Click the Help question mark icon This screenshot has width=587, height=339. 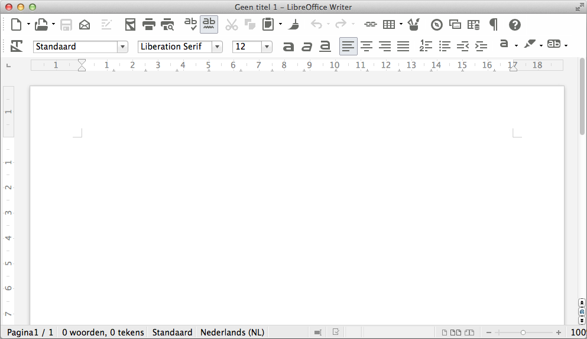coord(515,24)
